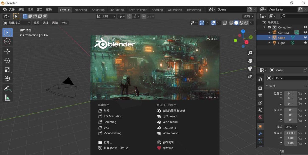Switch to the Sculpting workspace tab
This screenshot has height=155, width=308.
tap(98, 10)
